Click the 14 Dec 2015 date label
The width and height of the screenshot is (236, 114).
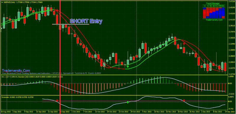coord(230,112)
